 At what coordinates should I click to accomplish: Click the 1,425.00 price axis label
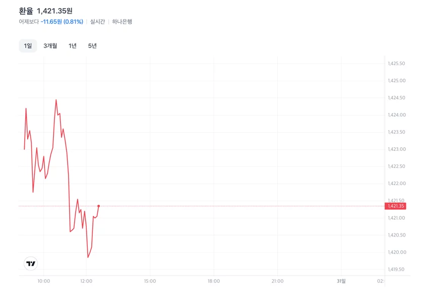(x=397, y=81)
